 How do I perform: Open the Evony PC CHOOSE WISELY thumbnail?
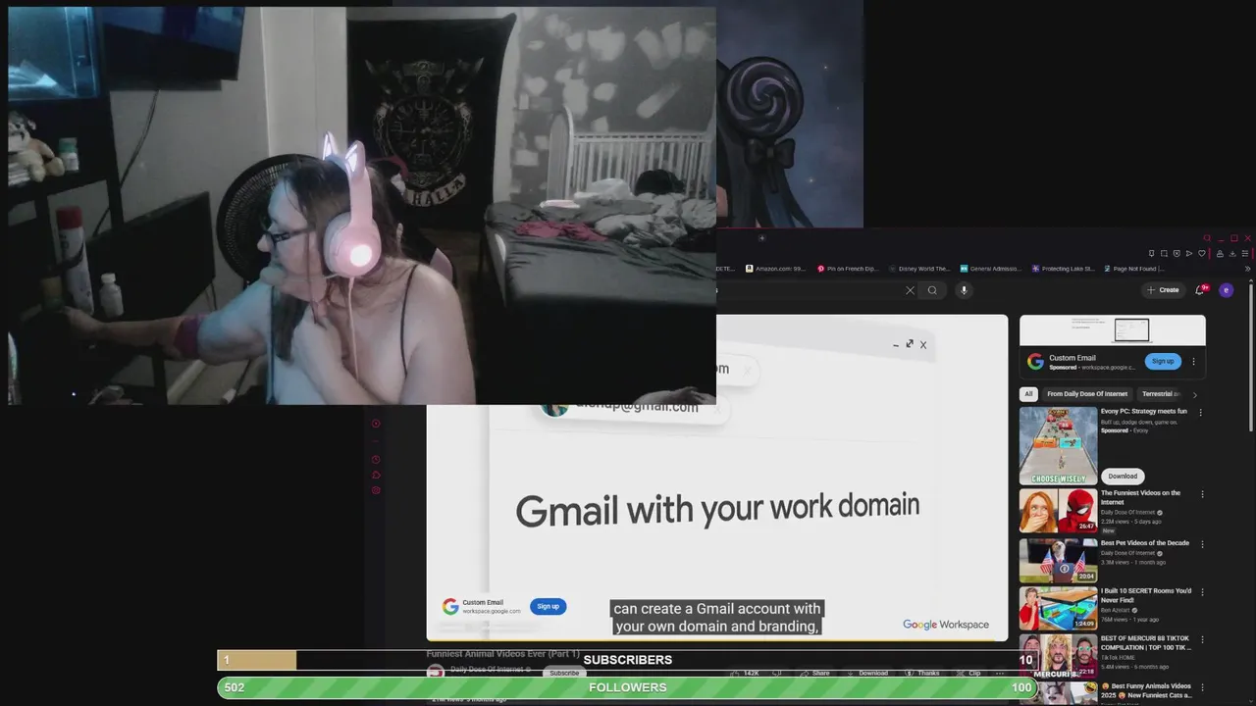[x=1058, y=445]
